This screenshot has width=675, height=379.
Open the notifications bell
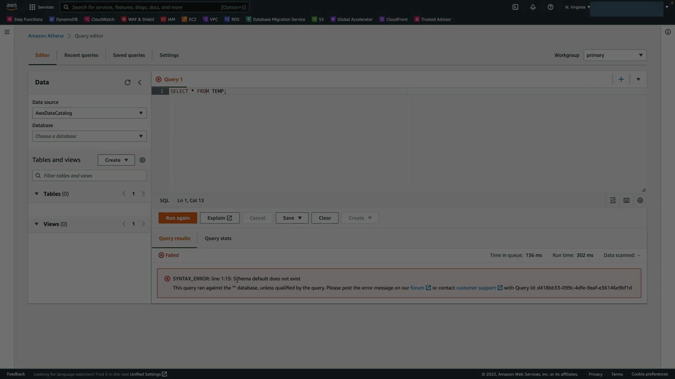pyautogui.click(x=533, y=7)
